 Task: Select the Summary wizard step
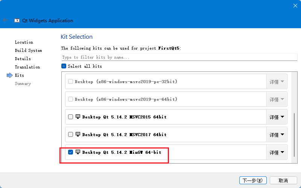click(23, 83)
